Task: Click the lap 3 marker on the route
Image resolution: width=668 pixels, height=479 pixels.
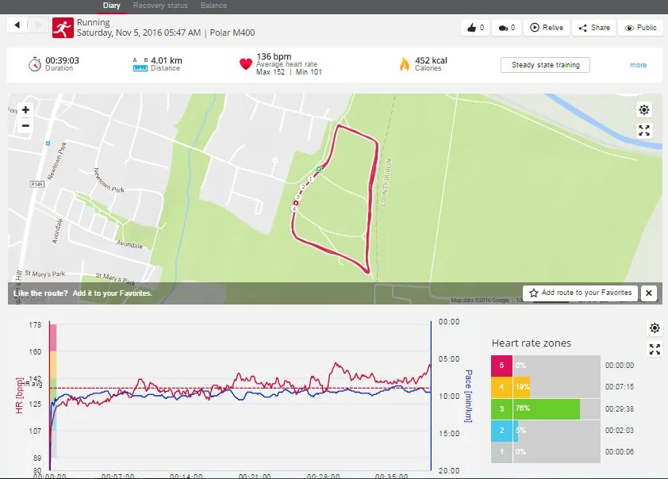Action: pyautogui.click(x=298, y=197)
